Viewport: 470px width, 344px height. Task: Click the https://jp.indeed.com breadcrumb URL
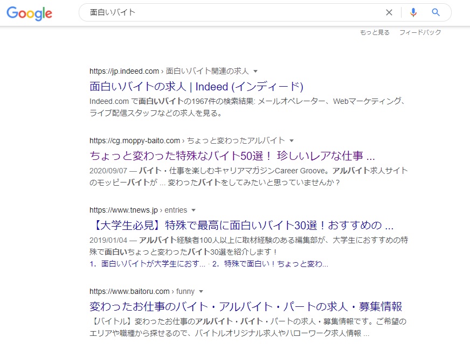coord(124,71)
